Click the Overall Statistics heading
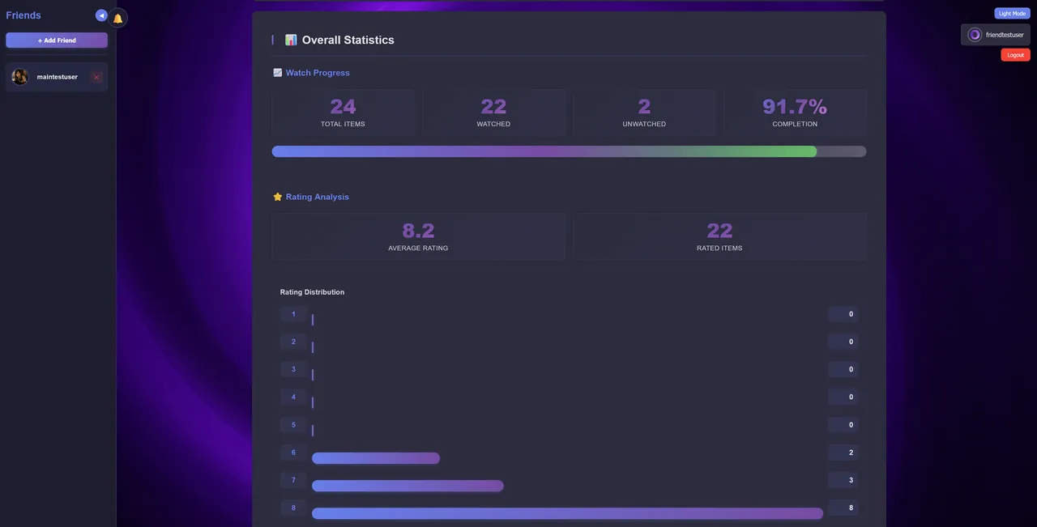This screenshot has height=527, width=1037. coord(348,40)
